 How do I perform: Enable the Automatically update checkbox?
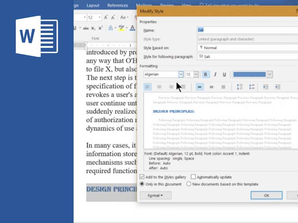coord(193,177)
